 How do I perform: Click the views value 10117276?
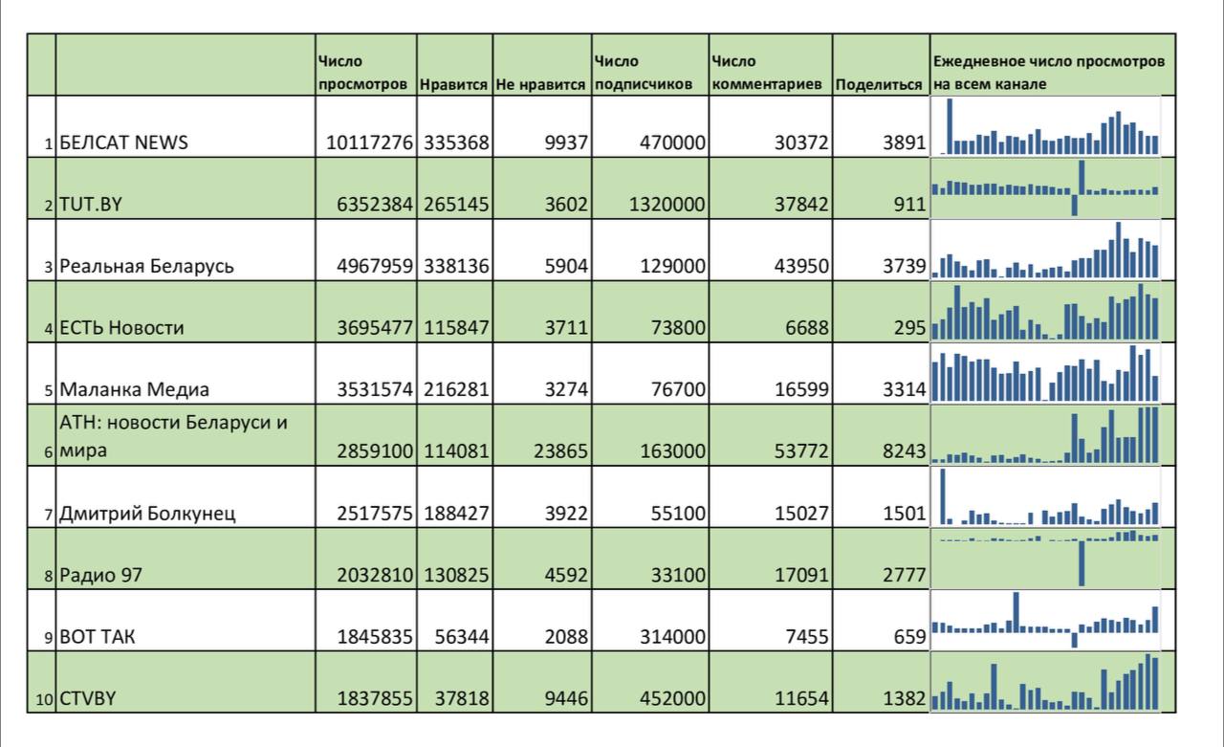point(369,143)
